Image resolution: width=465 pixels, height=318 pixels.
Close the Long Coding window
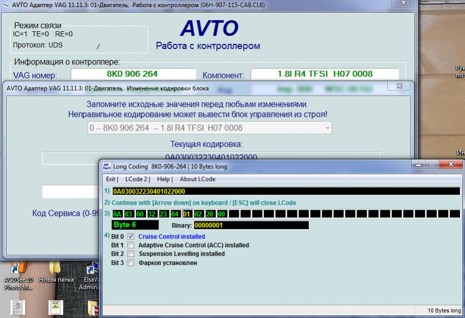pyautogui.click(x=451, y=164)
